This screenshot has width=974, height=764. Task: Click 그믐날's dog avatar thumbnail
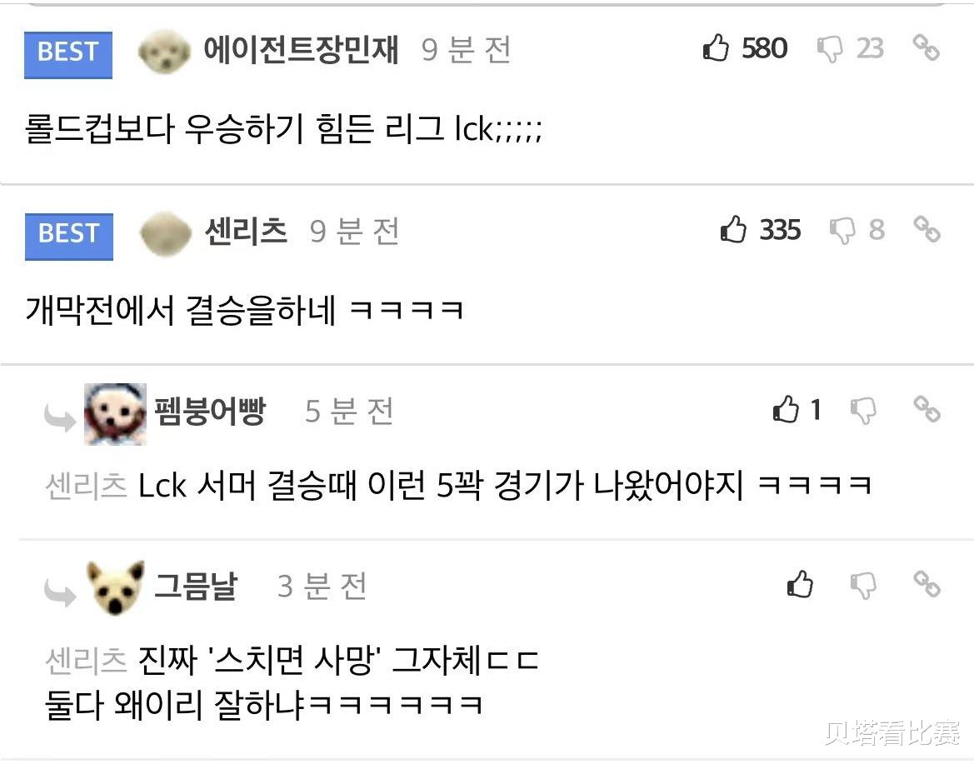(x=116, y=587)
